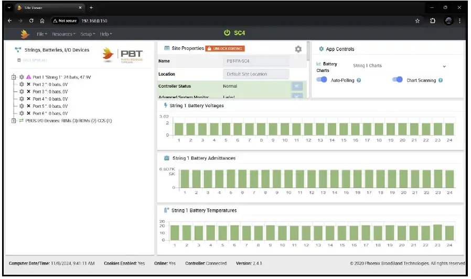Open the File menu
The width and height of the screenshot is (471, 279).
42,34
